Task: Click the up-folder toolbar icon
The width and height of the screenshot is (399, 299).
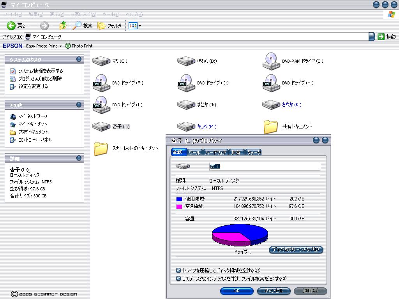Action: pos(63,26)
